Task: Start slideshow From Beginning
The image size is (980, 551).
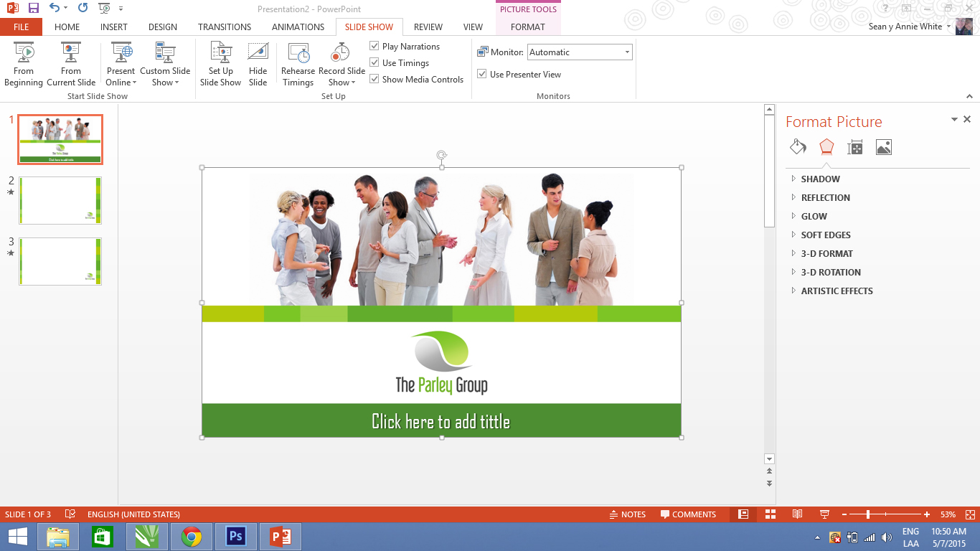Action: tap(24, 63)
